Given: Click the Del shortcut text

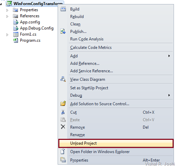Looking at the screenshot, I should [x=145, y=127].
